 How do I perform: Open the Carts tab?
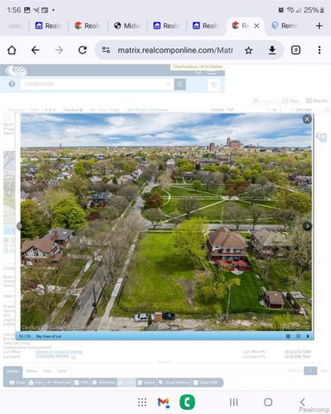coord(62,371)
